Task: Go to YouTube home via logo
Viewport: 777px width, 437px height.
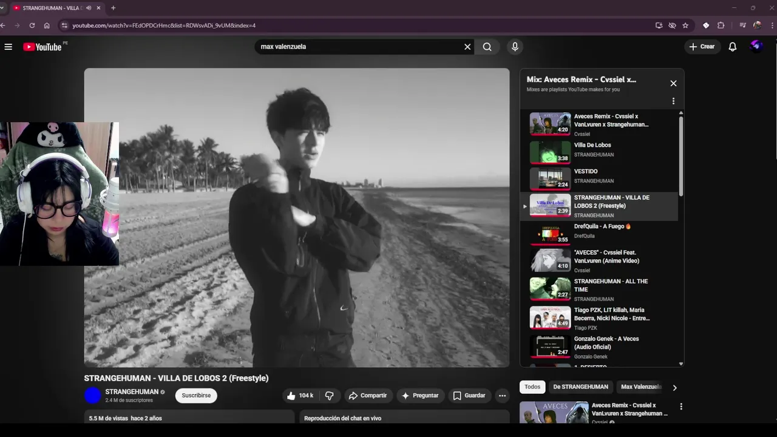Action: [42, 47]
